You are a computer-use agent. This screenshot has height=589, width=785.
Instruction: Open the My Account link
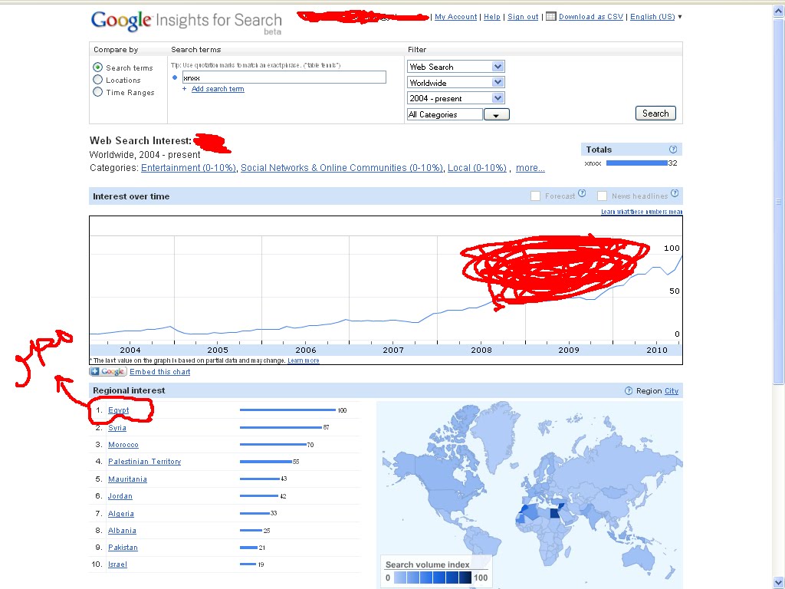click(455, 17)
